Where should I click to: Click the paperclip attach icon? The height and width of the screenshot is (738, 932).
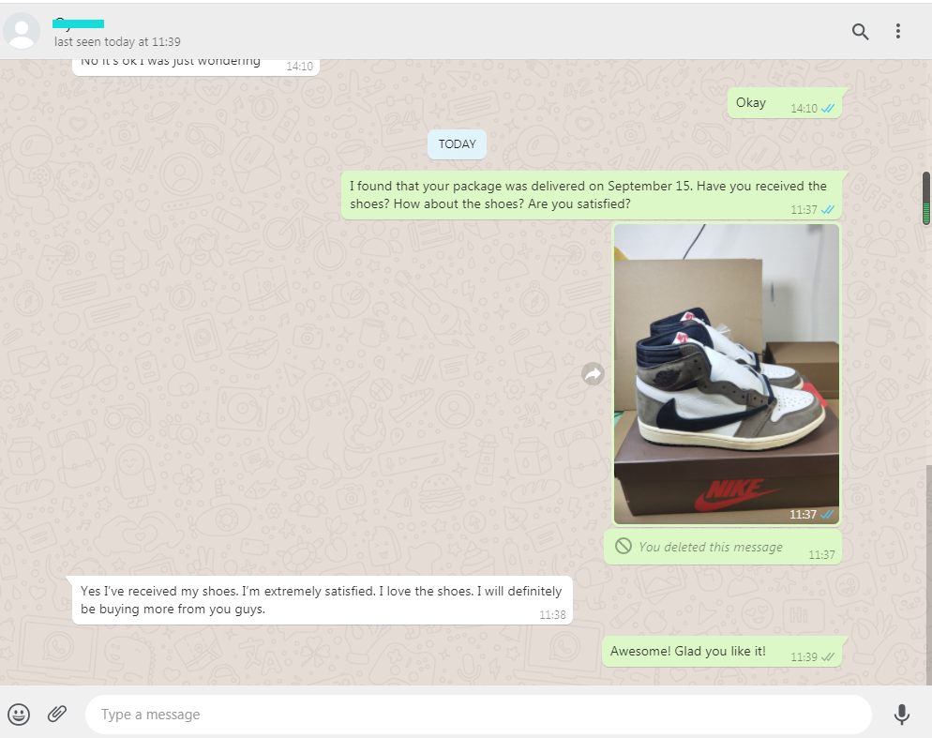(57, 715)
